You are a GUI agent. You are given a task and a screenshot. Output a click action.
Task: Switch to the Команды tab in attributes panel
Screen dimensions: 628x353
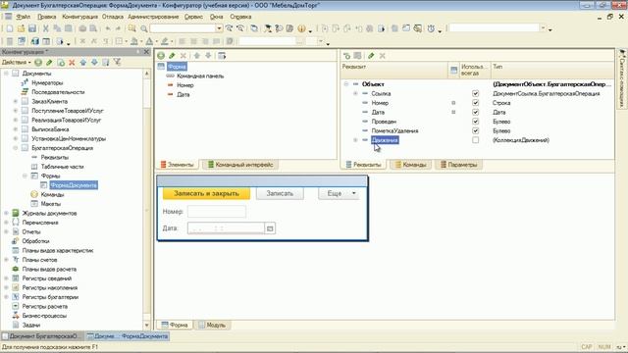coord(411,165)
